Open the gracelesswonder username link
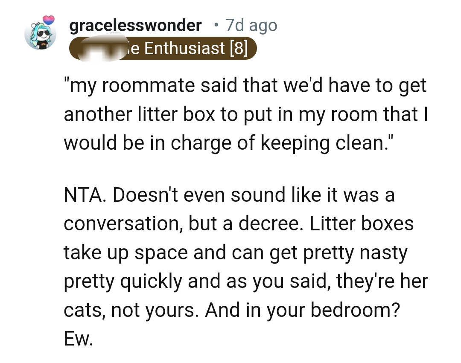This screenshot has height=363, width=461. click(135, 26)
